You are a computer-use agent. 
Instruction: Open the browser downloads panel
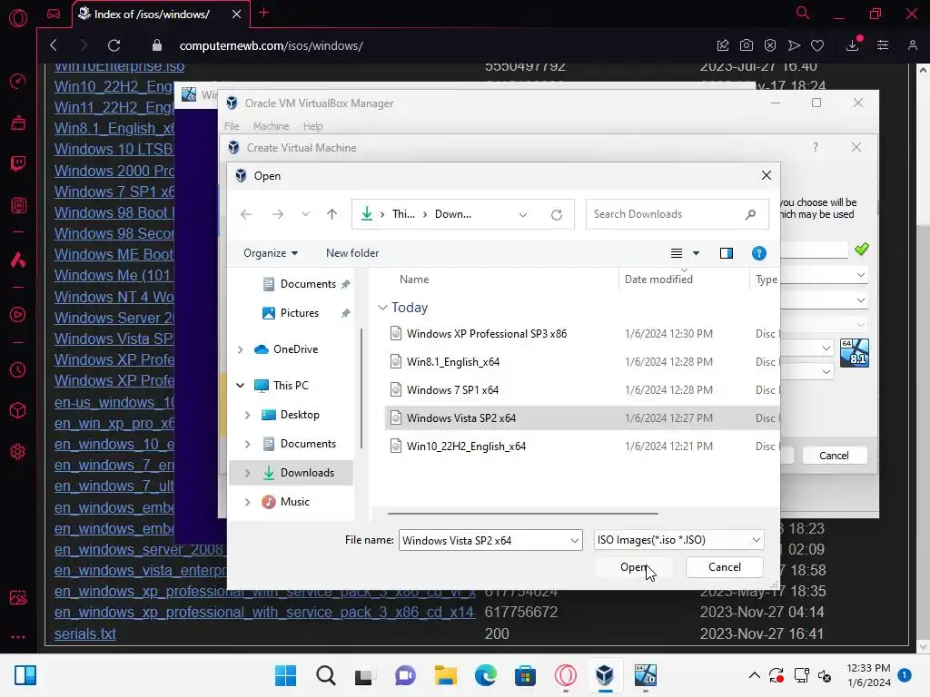pos(852,45)
